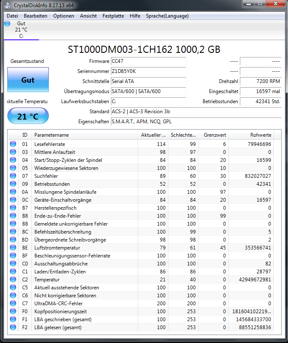Open the Hilfe menu
This screenshot has height=343, width=288.
135,16
